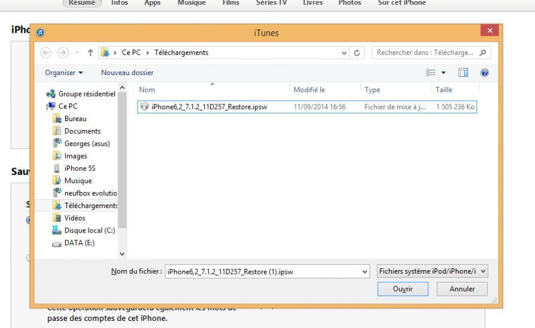Select the DATA (E:) drive

[73, 243]
